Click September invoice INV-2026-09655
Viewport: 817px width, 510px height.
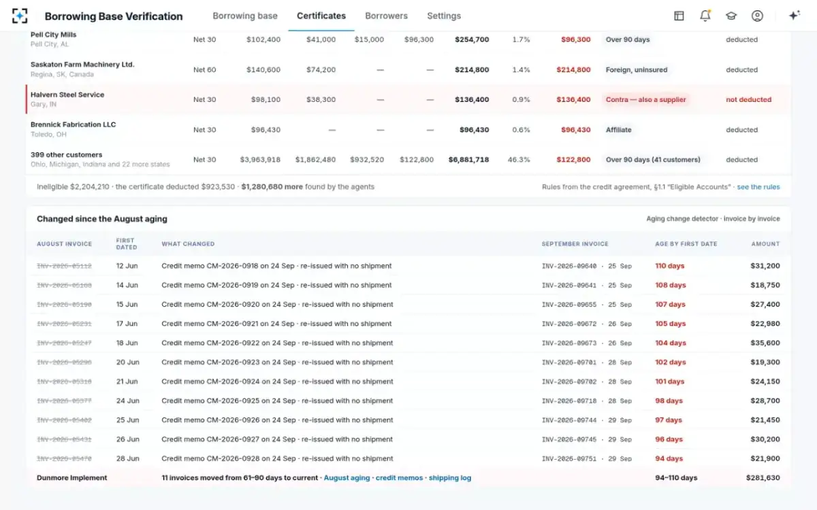(x=569, y=305)
